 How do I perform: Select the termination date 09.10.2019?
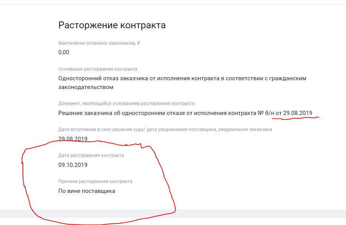pyautogui.click(x=73, y=165)
